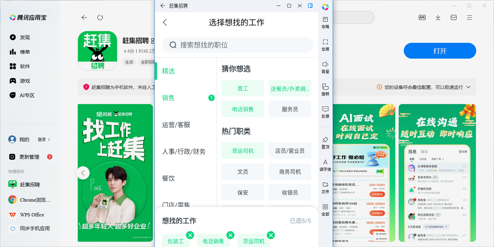Click the 应用宝 logo atop emulator sidebar

(325, 7)
